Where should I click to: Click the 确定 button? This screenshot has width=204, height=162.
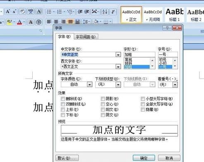pos(144,158)
